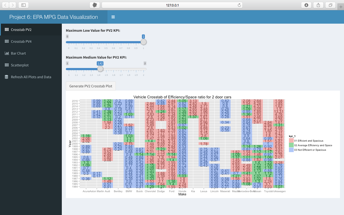344x215 pixels.
Task: Click the extension icon left of address bar
Action: click(x=95, y=5)
